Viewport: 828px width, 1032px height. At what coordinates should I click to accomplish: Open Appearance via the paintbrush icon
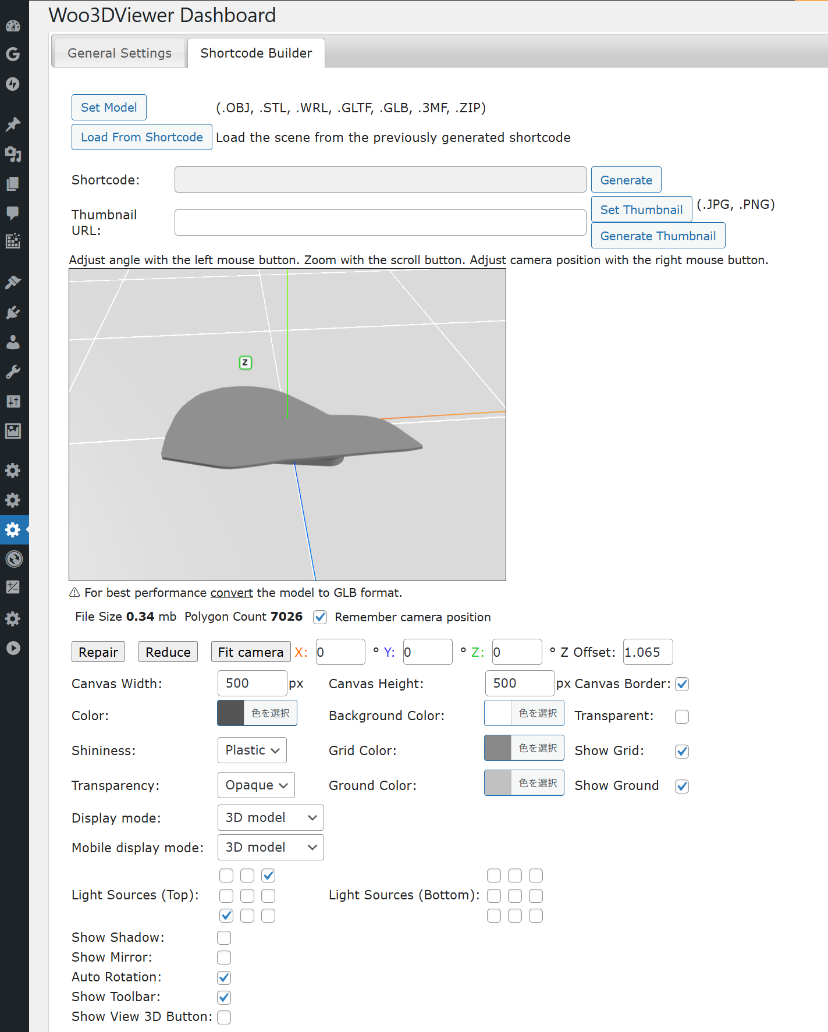[13, 282]
